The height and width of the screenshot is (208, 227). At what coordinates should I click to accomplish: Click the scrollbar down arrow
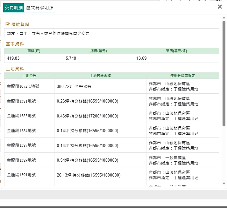click(224, 183)
